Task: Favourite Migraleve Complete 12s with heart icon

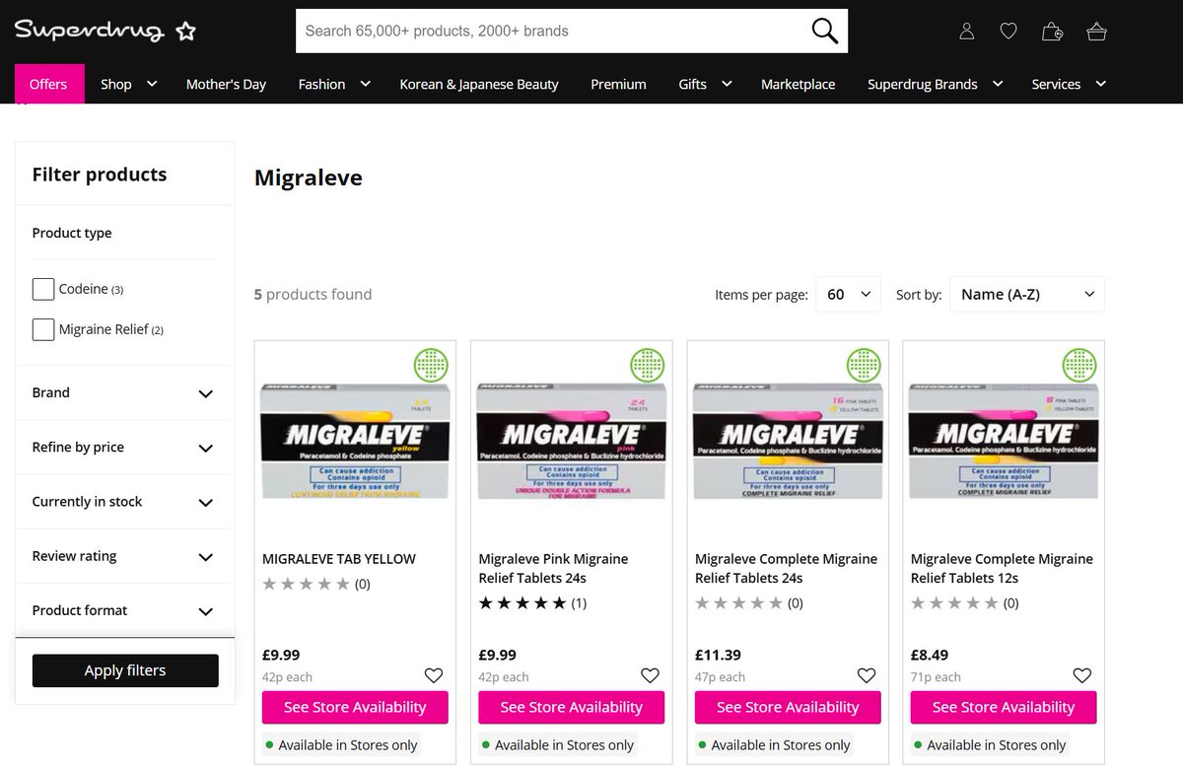Action: pos(1082,675)
